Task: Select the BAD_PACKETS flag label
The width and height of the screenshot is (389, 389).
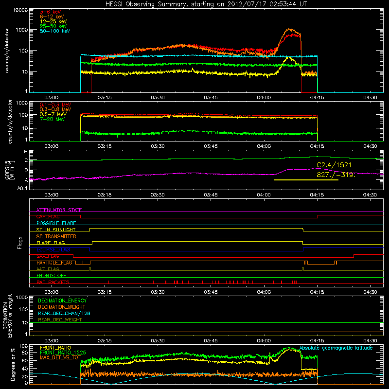Action: point(53,282)
